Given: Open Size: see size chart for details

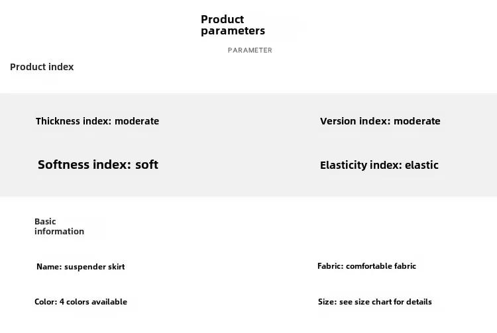Looking at the screenshot, I should click(x=374, y=302).
